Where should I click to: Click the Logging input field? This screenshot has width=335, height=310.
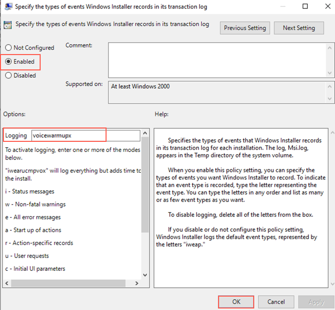[x=85, y=135]
